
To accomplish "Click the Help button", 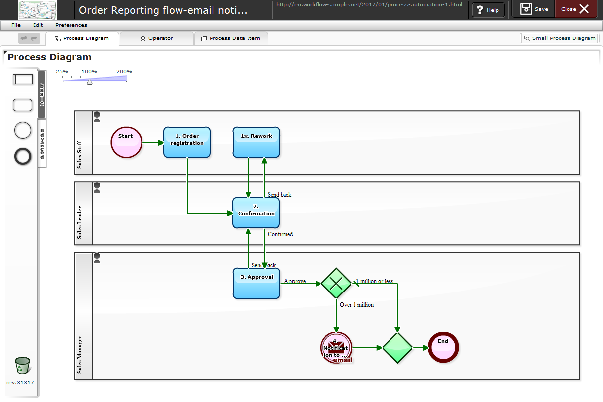I will click(x=488, y=9).
